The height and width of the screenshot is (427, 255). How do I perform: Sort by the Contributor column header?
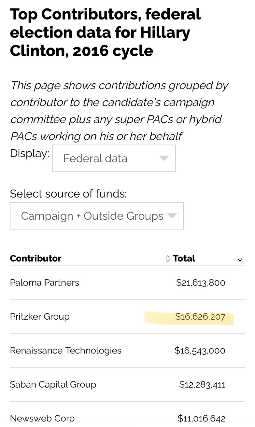[x=35, y=258]
